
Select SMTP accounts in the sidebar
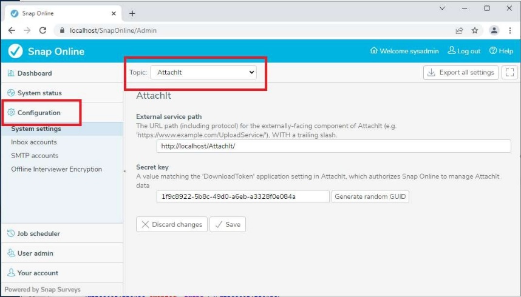[x=35, y=156]
